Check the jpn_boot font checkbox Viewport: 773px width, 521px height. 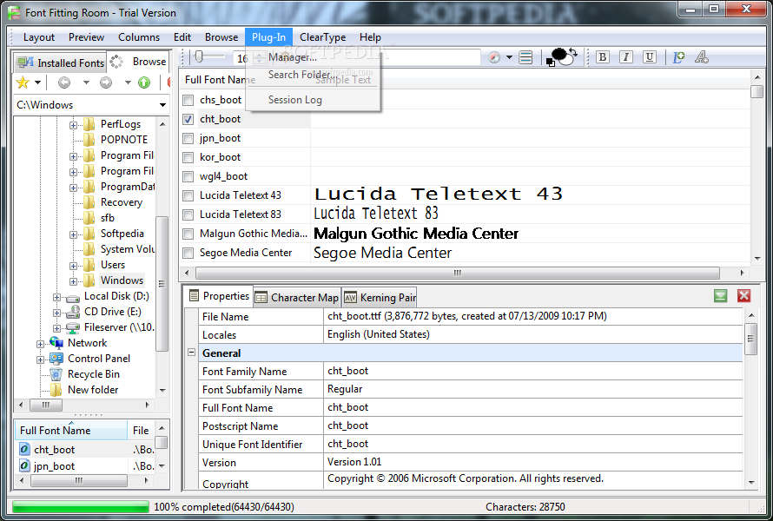188,139
